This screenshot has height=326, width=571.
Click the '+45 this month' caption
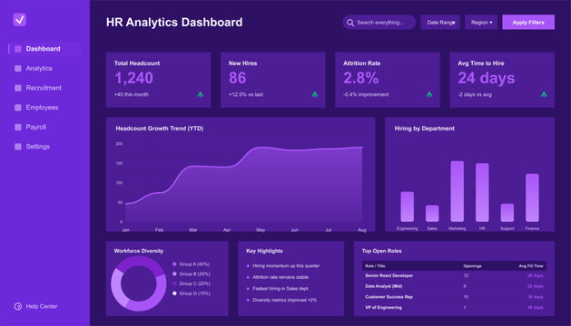click(132, 94)
